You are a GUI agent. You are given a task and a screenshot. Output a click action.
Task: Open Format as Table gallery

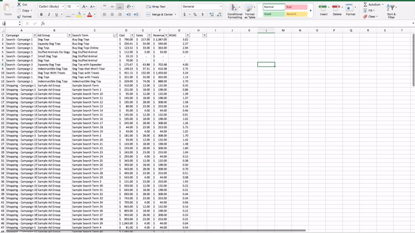(x=250, y=11)
